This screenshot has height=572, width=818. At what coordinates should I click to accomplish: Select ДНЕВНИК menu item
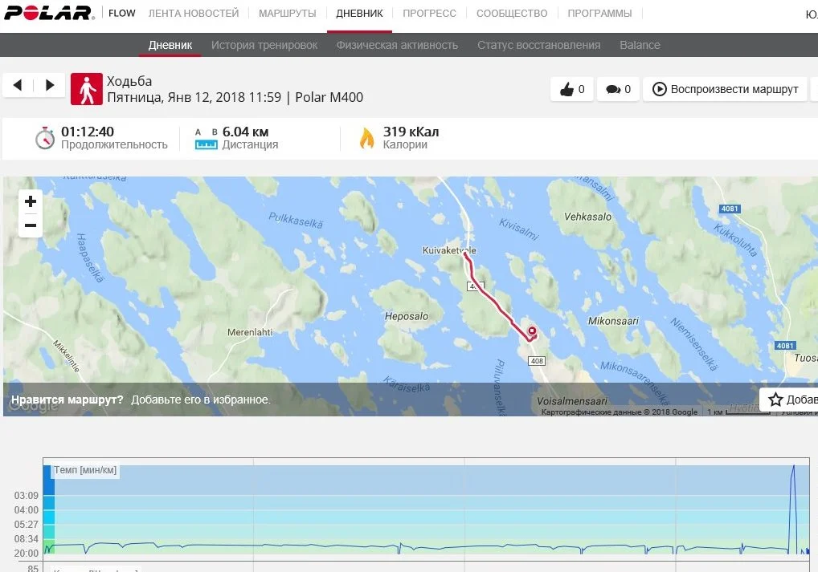pyautogui.click(x=359, y=13)
